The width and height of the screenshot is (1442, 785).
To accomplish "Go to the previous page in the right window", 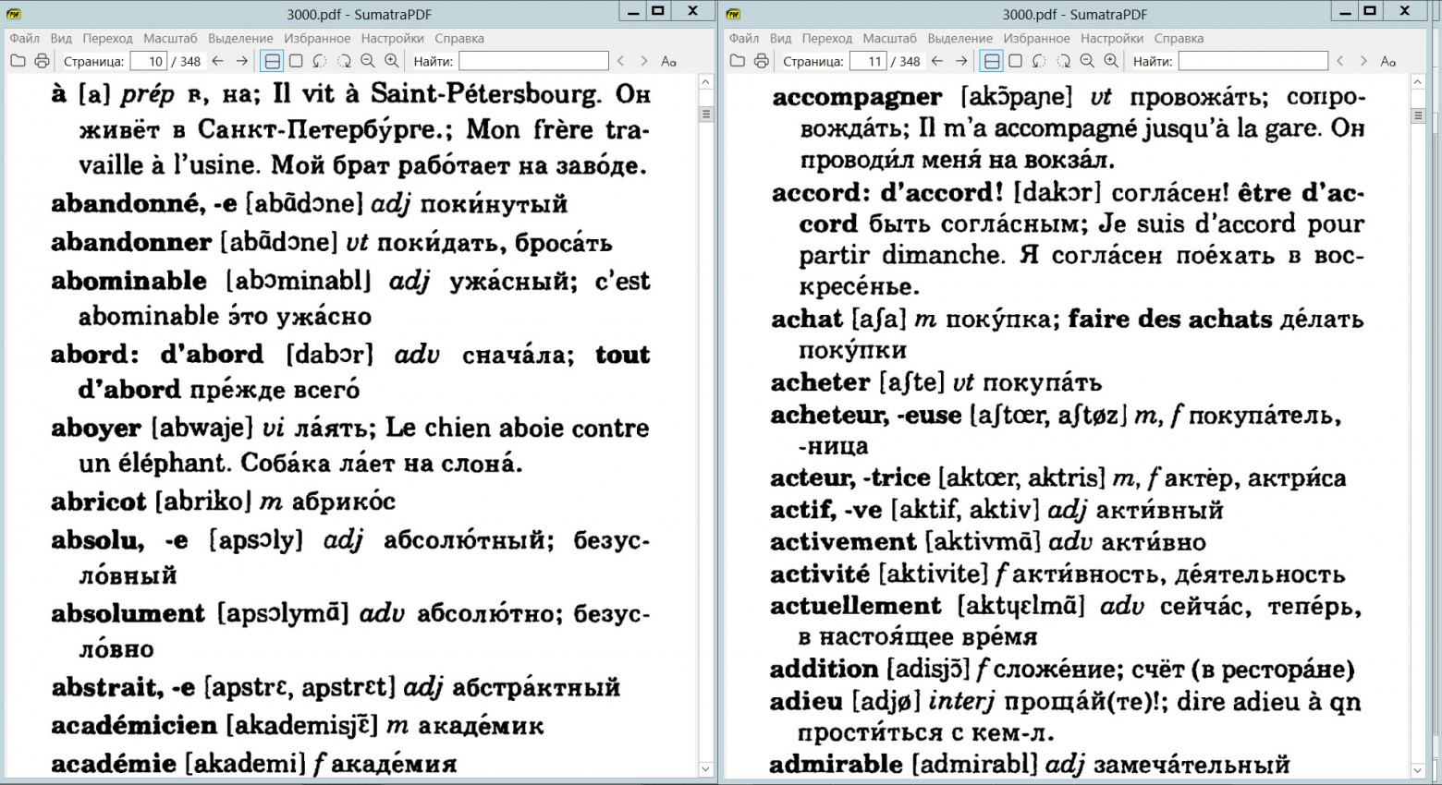I will (937, 61).
